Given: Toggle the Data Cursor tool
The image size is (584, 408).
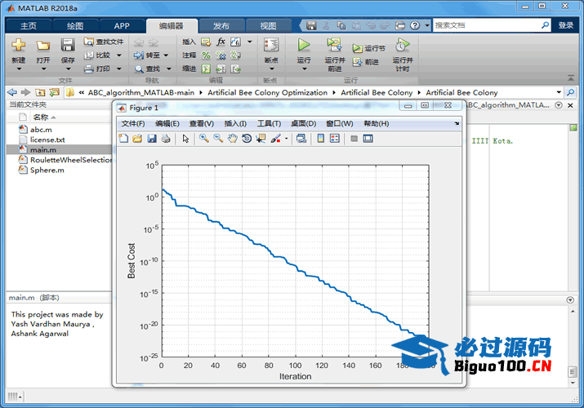Looking at the screenshot, I should pos(260,139).
